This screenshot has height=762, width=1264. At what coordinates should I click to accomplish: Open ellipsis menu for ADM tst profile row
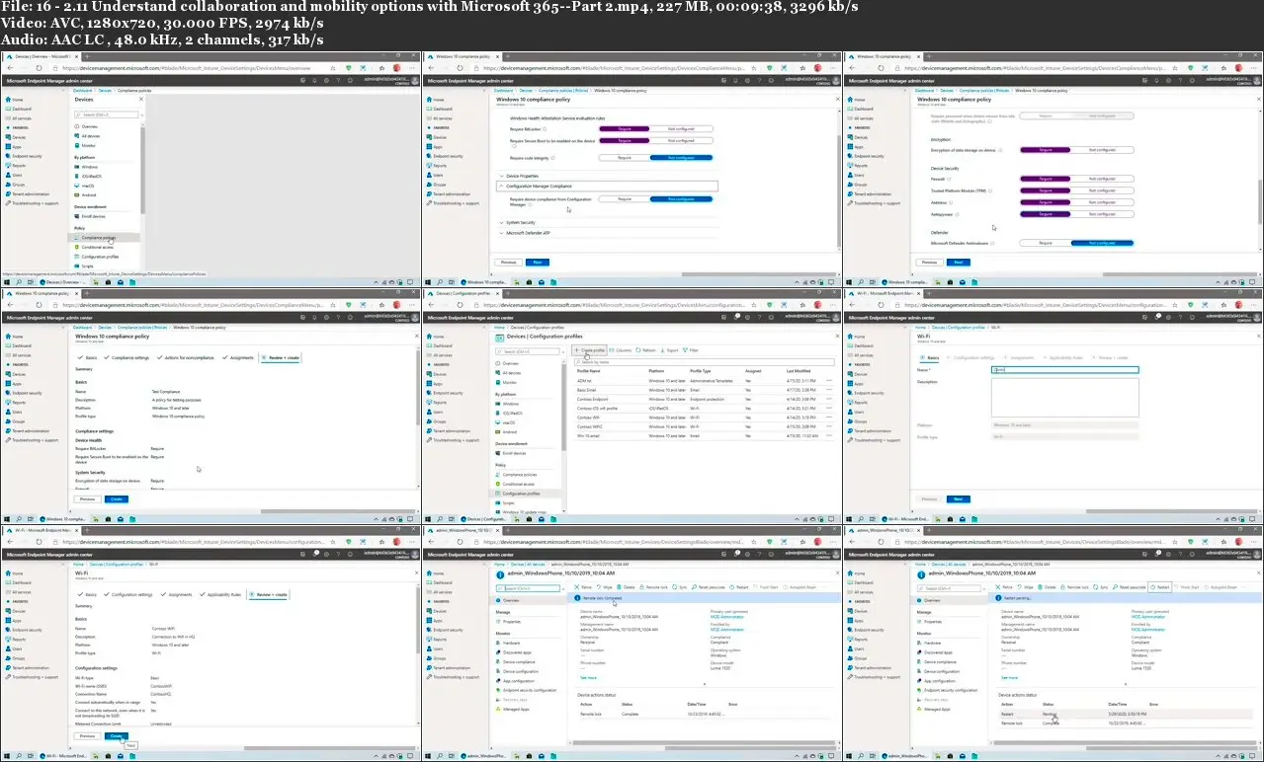pyautogui.click(x=829, y=380)
